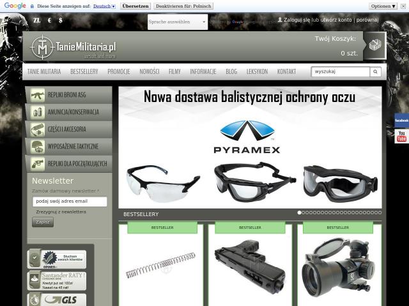This screenshot has height=306, width=409.
Task: Open the Optionen dropdown
Action: pyautogui.click(x=383, y=6)
